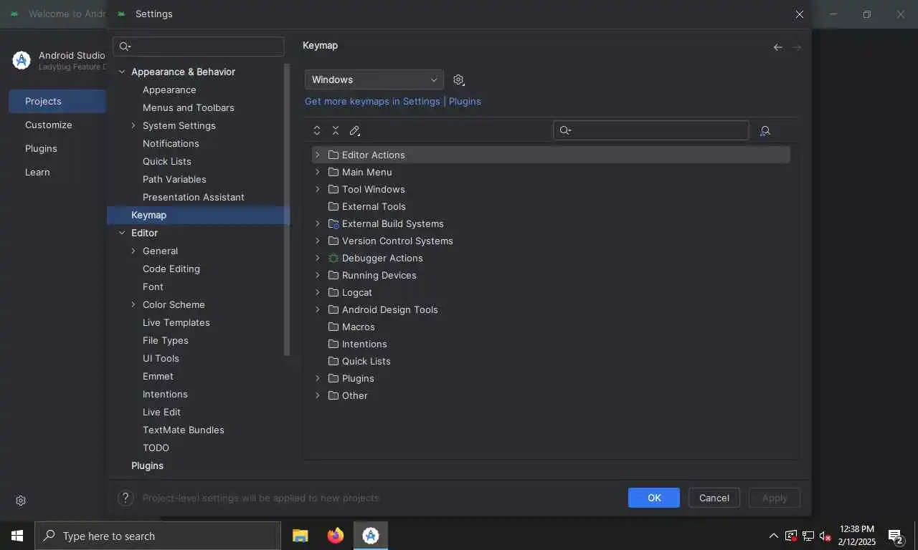918x550 pixels.
Task: Expand the Other keymap group
Action: pos(318,395)
